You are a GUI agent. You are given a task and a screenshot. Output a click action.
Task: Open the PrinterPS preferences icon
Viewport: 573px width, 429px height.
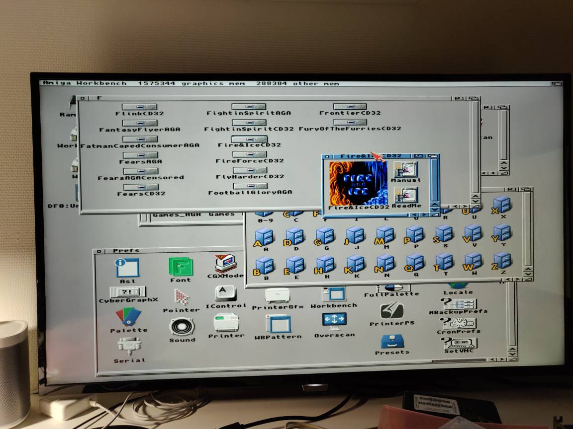pos(392,311)
